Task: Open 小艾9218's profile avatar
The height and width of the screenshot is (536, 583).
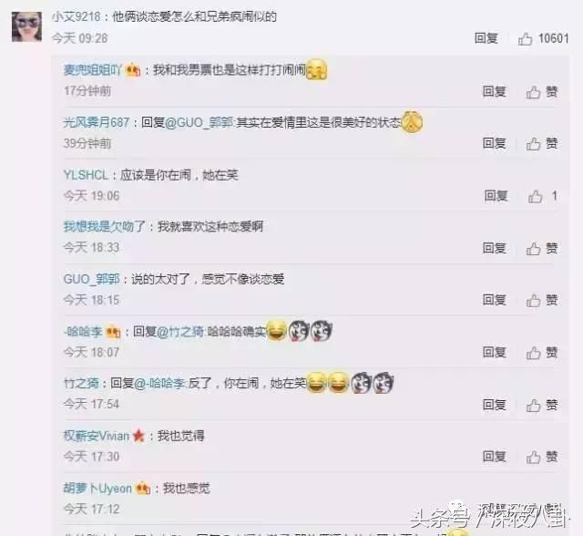Action: [26, 26]
